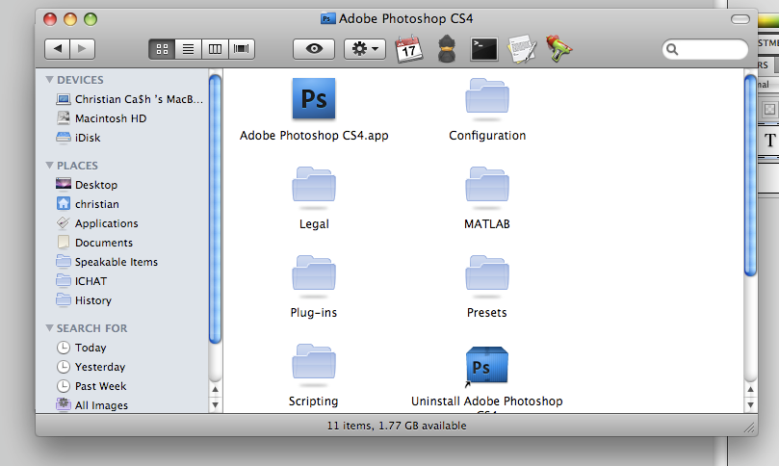Show files from Yesterday search
Image resolution: width=779 pixels, height=466 pixels.
(x=91, y=367)
